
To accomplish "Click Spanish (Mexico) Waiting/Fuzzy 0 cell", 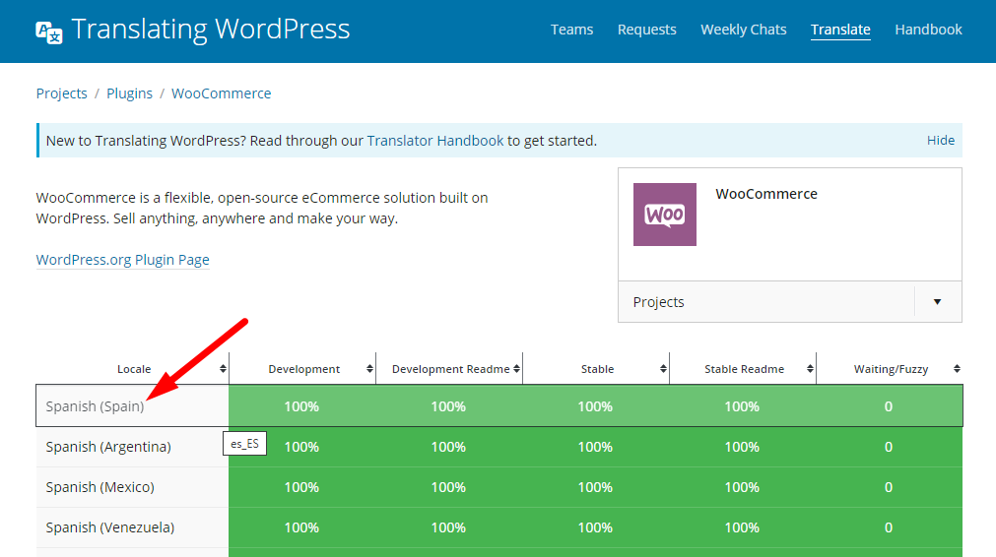I will coord(889,487).
